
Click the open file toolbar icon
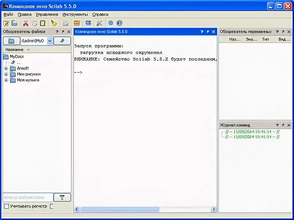coord(14,23)
